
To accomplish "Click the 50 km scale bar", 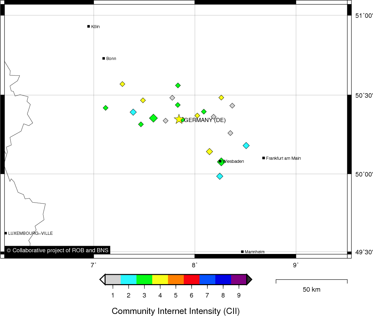I will [312, 282].
